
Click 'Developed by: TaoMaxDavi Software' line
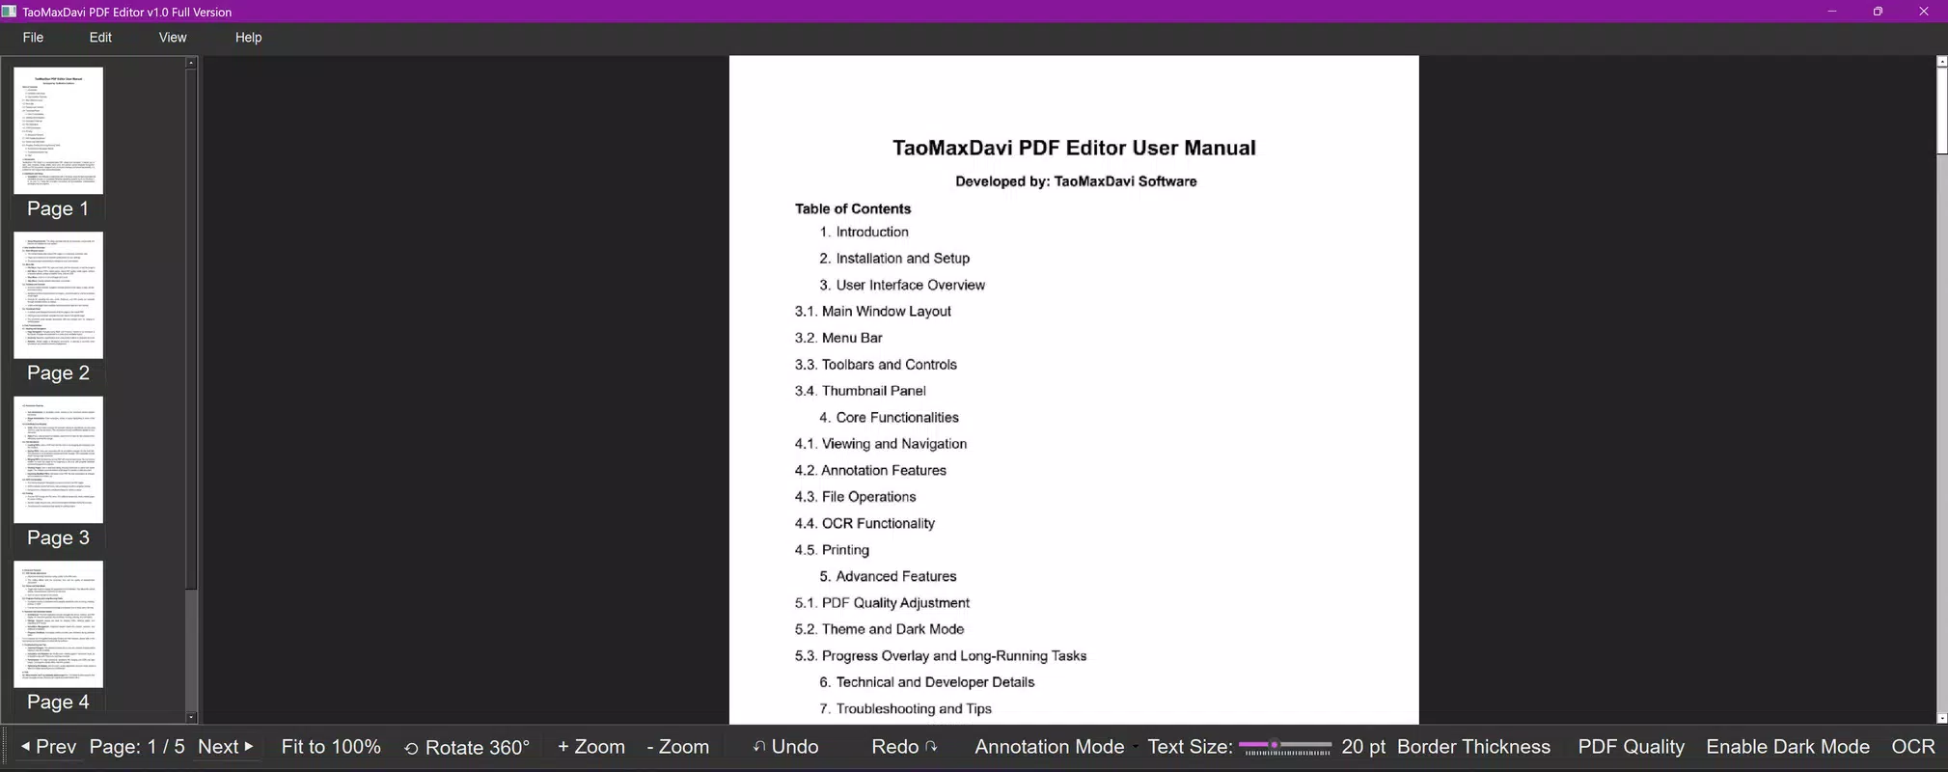(x=1076, y=181)
